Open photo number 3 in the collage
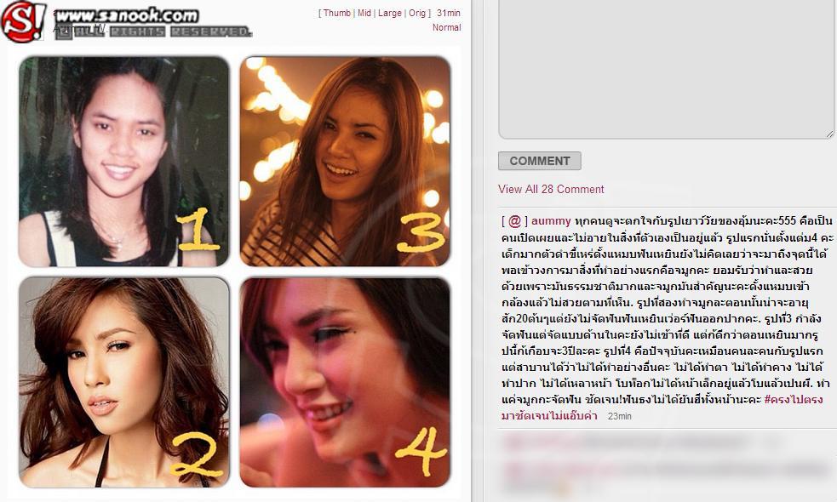 click(345, 161)
